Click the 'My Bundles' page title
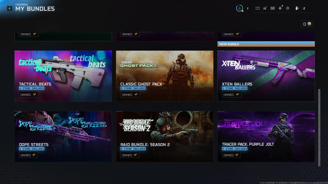This screenshot has height=184, width=328. 35,9
